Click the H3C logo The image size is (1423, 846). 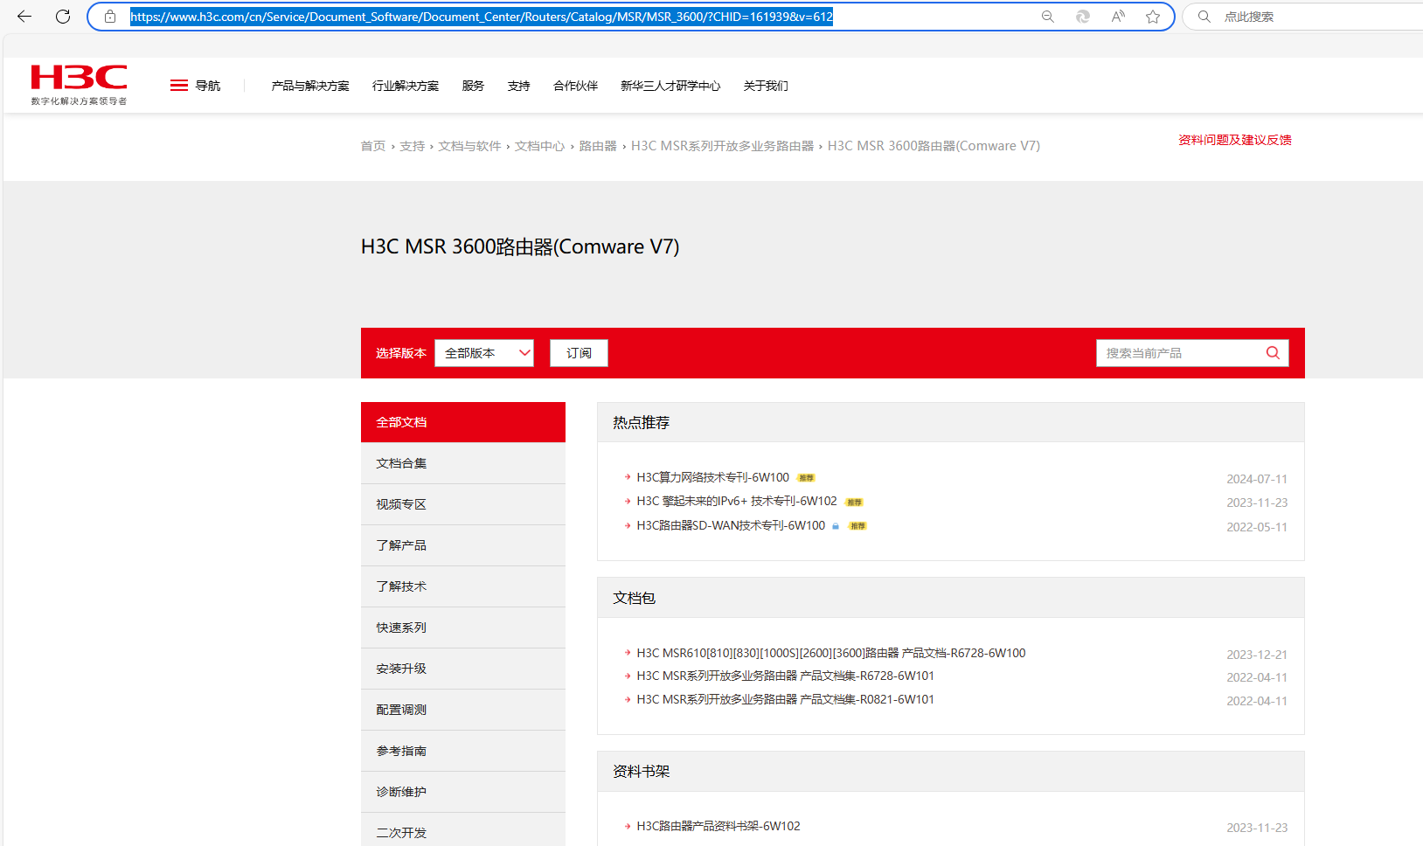[79, 85]
